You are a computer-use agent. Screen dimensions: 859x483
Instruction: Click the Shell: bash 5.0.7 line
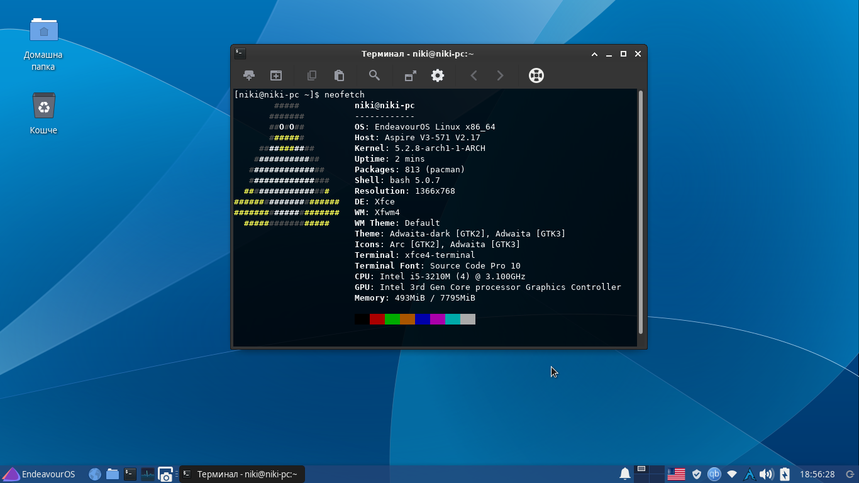pyautogui.click(x=397, y=180)
